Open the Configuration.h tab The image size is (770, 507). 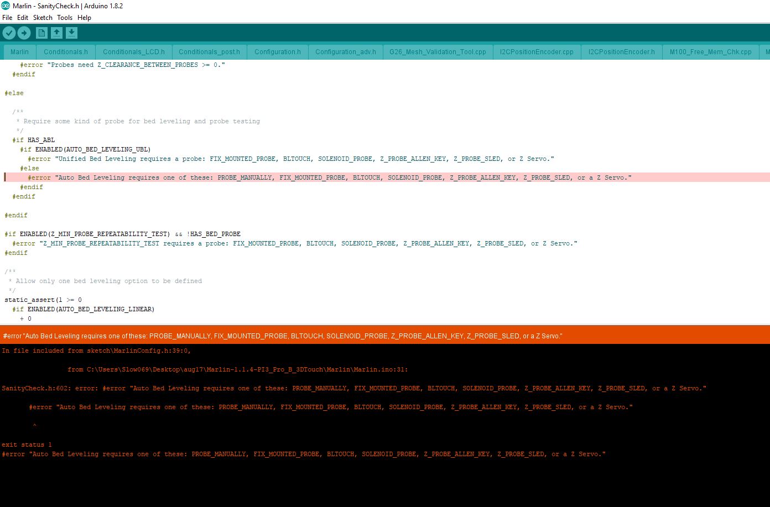pyautogui.click(x=278, y=52)
